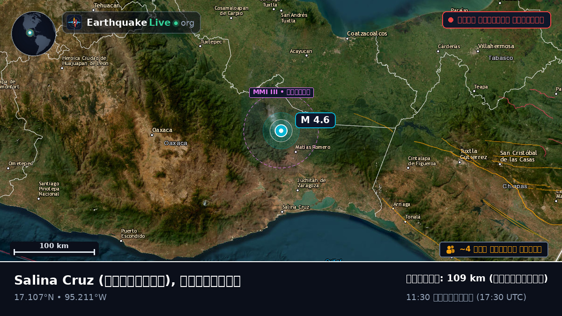Click the Acayucan city label
The width and height of the screenshot is (562, 316).
[x=301, y=51]
